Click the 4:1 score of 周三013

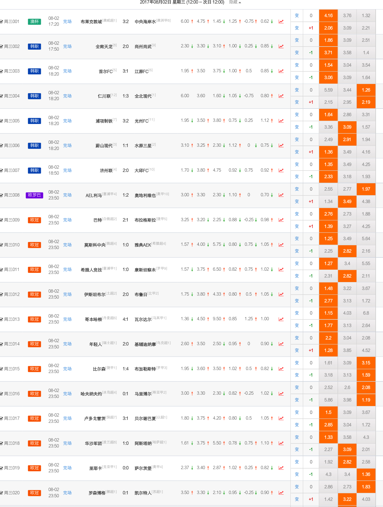(126, 319)
